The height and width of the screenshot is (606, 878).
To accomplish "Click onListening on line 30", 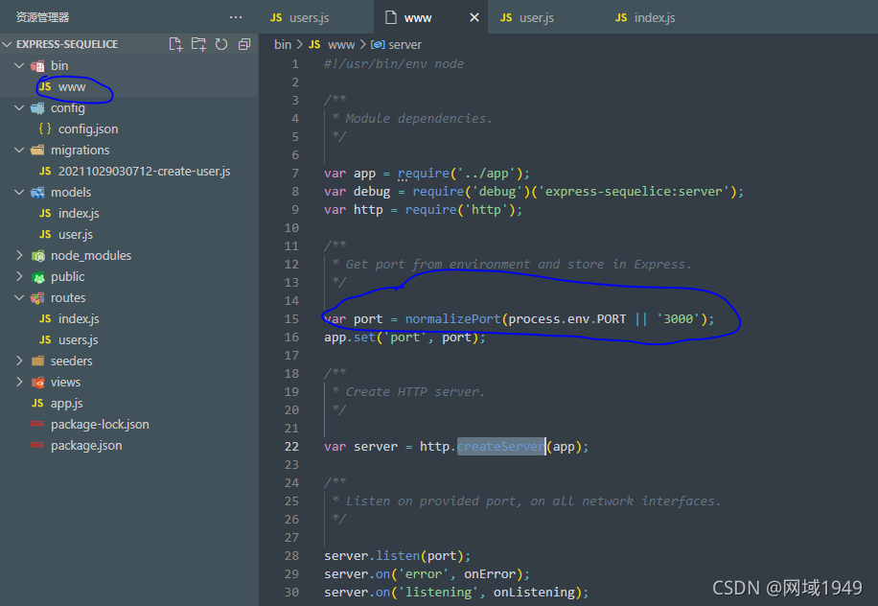I will [x=534, y=592].
